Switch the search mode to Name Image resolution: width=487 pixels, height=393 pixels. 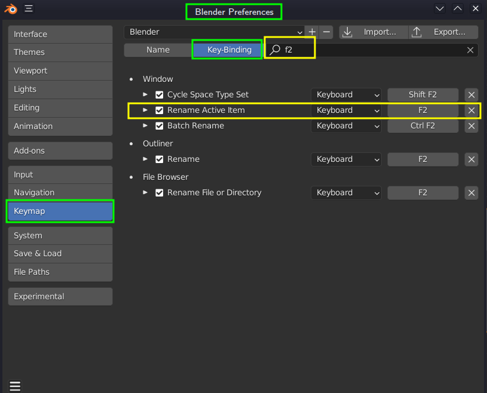[x=158, y=50]
